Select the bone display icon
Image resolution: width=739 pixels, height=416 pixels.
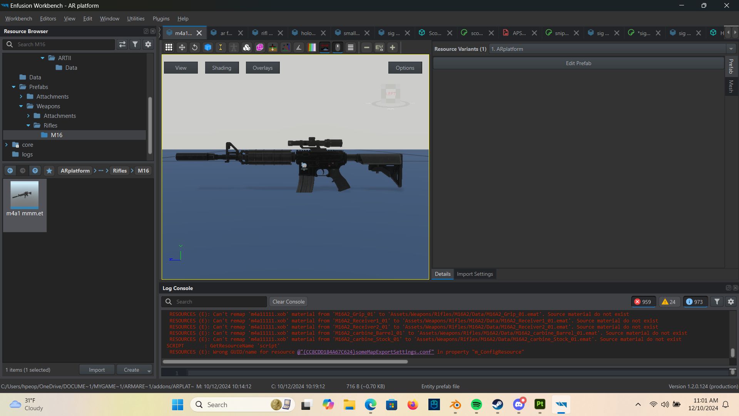tap(221, 47)
